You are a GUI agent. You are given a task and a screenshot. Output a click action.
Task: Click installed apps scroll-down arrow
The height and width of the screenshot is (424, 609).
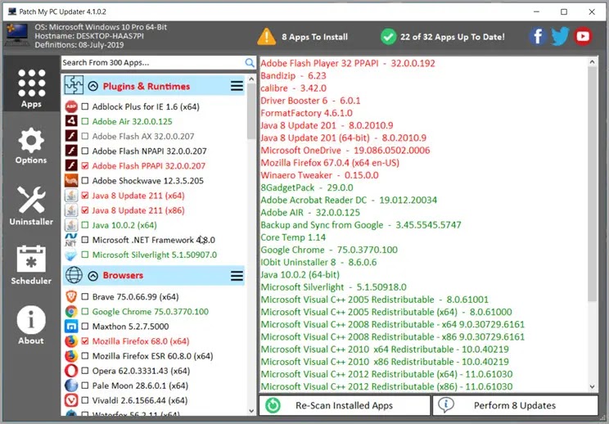593,386
